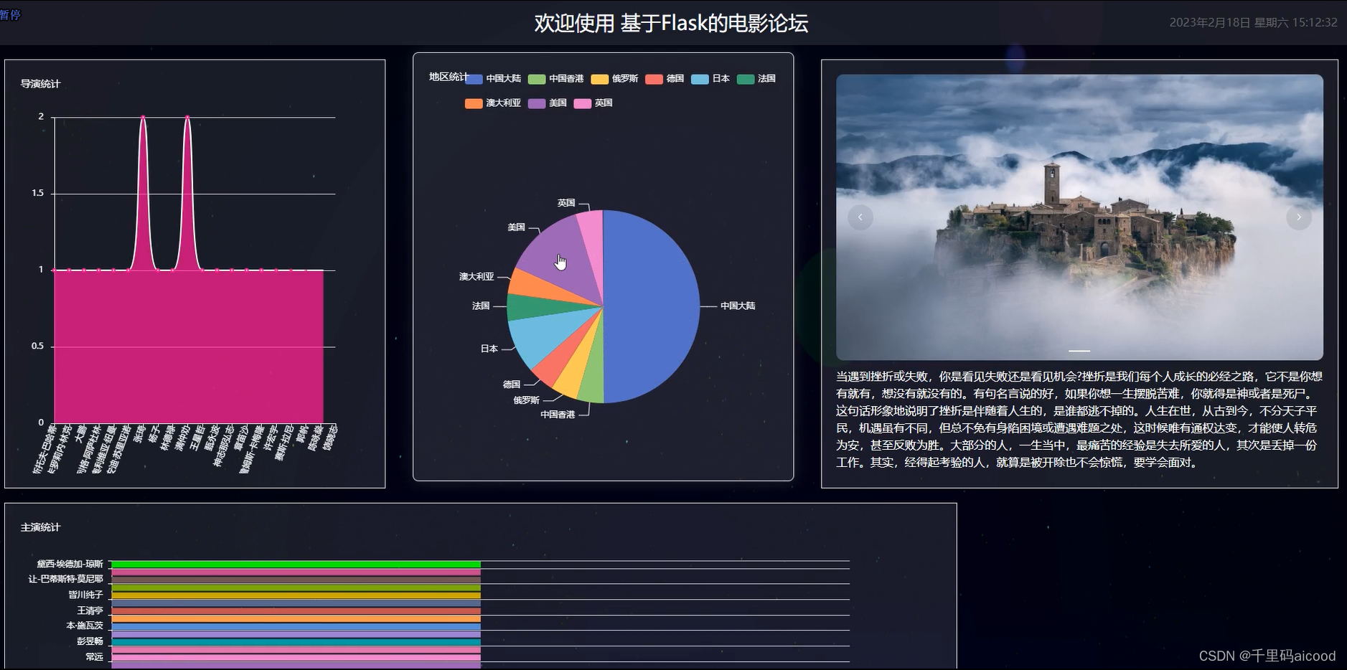Viewport: 1347px width, 670px height.
Task: Click the next slide arrow on carousel
Action: (x=1298, y=217)
